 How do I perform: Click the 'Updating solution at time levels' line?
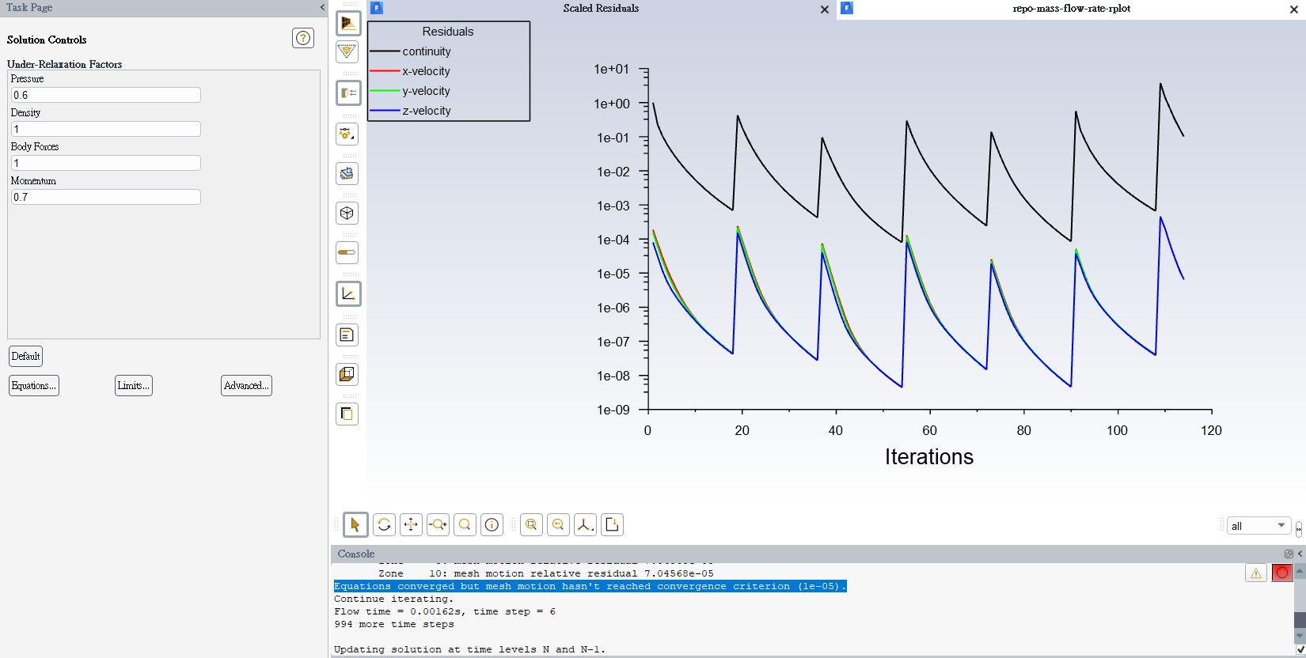(x=470, y=649)
